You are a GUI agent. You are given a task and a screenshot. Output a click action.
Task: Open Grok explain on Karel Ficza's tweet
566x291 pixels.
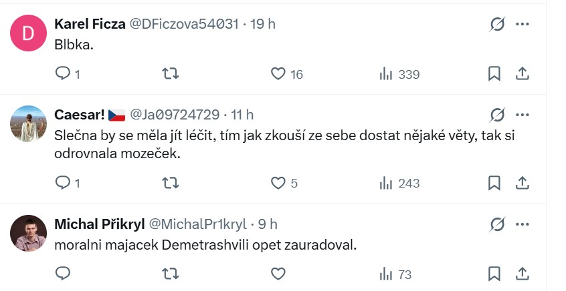tap(497, 25)
